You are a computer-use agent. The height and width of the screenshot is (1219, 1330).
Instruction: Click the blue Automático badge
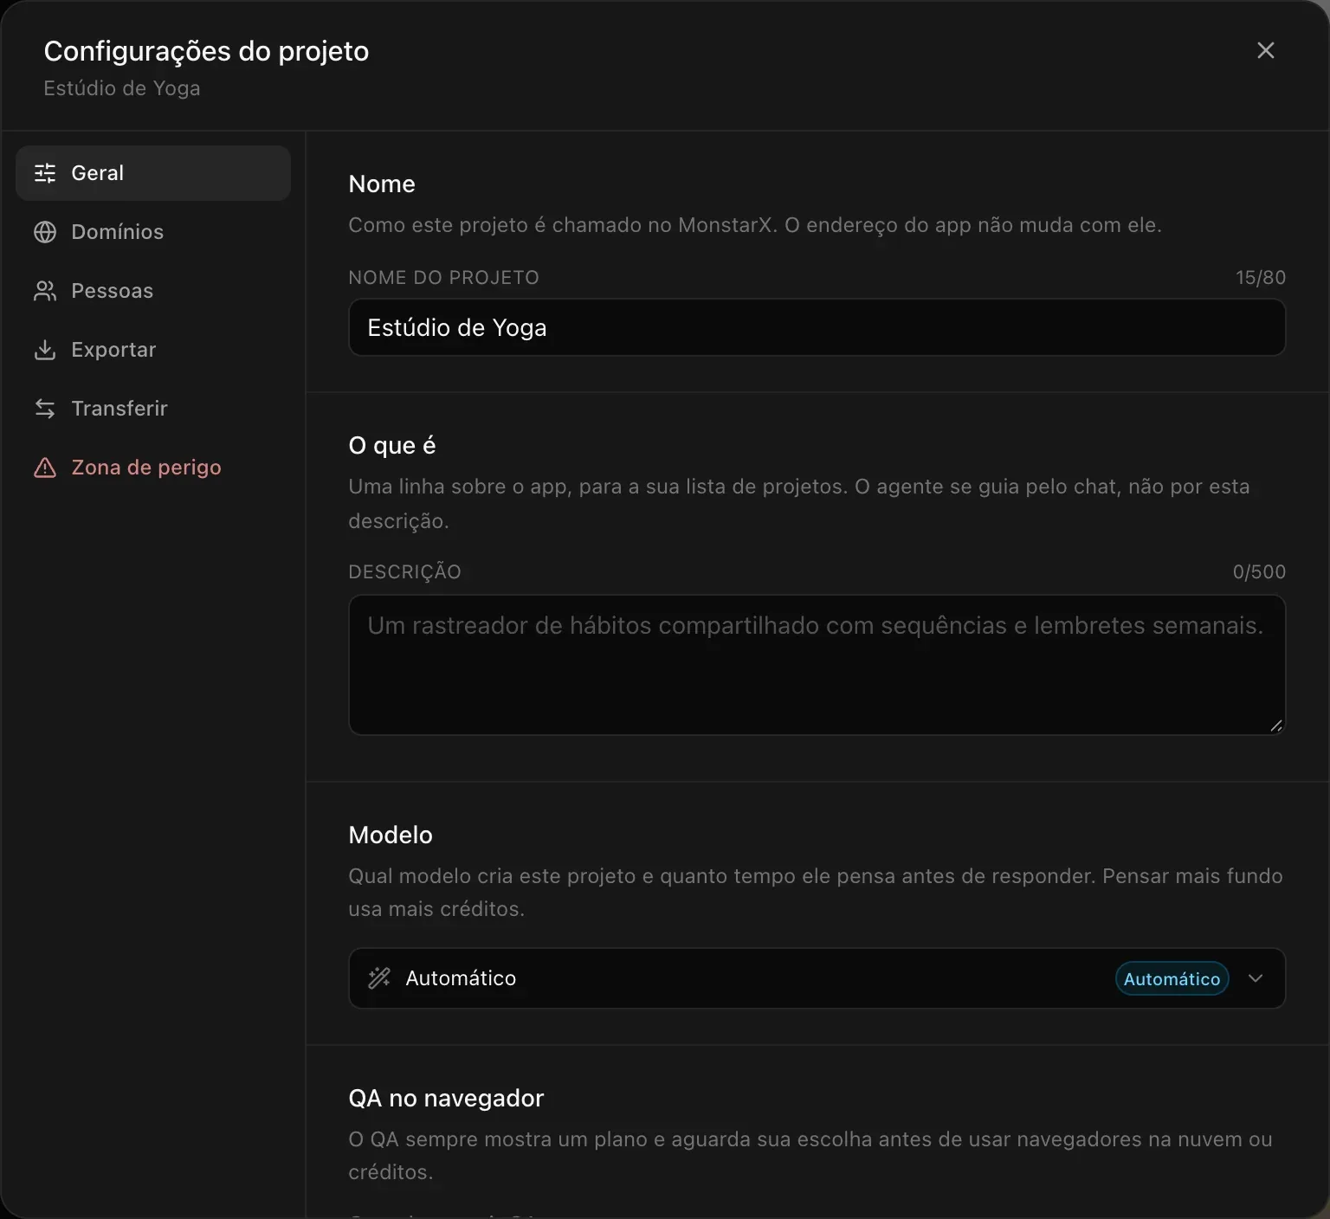[x=1172, y=979]
